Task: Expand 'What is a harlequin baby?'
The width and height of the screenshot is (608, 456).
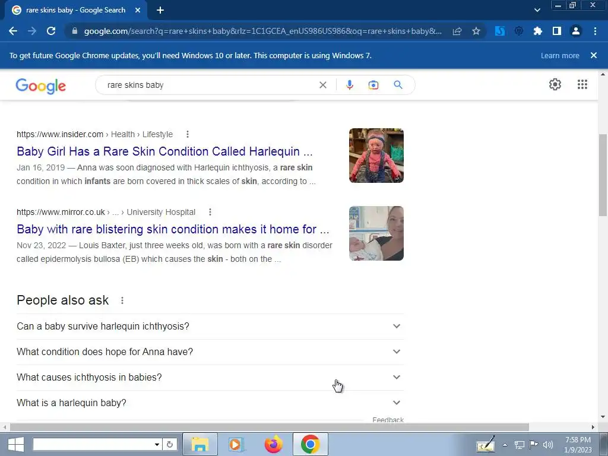Action: pyautogui.click(x=210, y=403)
